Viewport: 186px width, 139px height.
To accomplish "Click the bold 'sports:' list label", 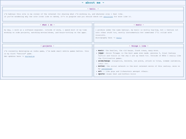I will (102, 74).
